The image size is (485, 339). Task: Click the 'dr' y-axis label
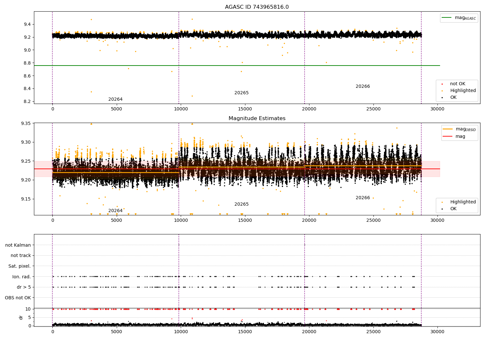[x=21, y=317]
